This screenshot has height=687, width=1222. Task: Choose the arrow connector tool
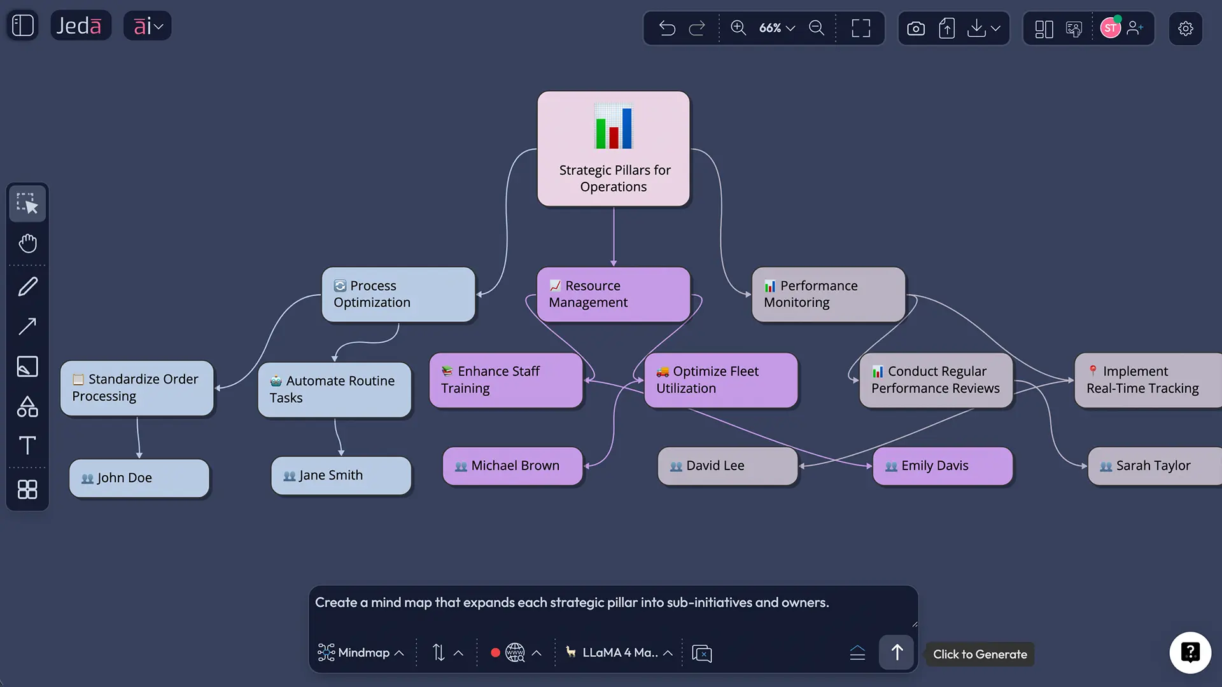[27, 326]
